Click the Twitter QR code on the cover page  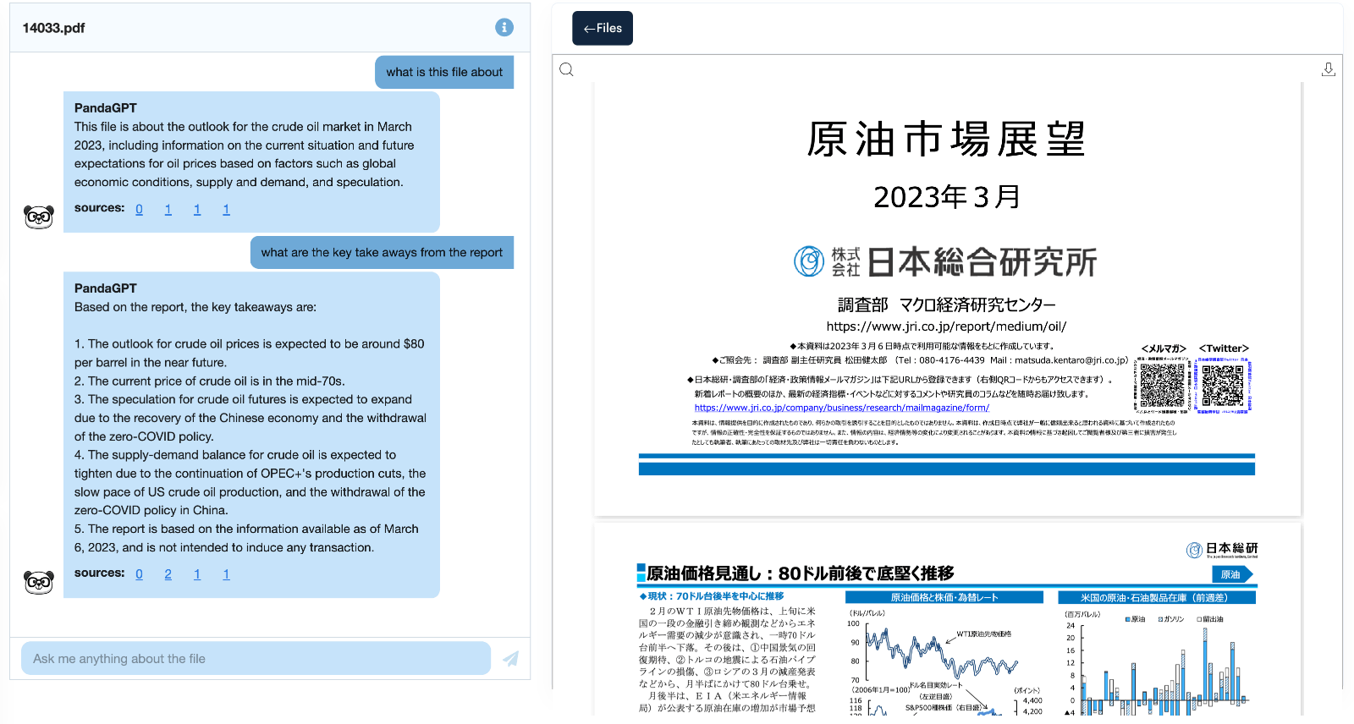[x=1223, y=386]
